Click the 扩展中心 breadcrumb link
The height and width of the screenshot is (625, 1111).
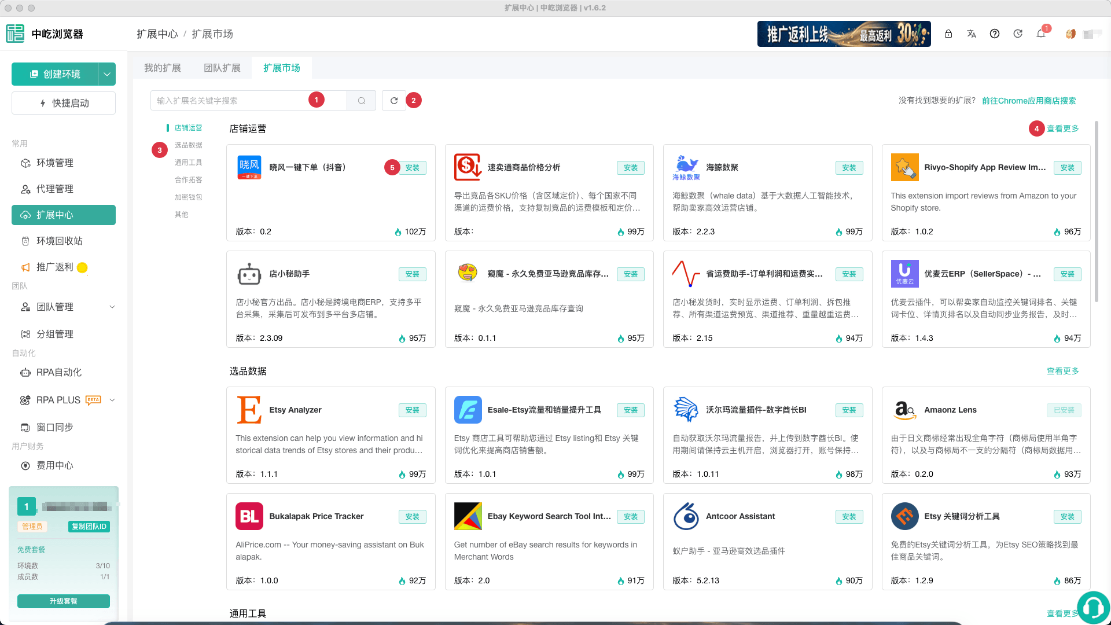click(157, 34)
